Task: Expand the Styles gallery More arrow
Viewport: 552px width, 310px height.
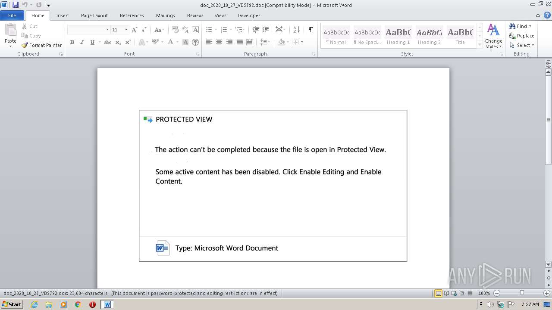Action: (x=480, y=44)
